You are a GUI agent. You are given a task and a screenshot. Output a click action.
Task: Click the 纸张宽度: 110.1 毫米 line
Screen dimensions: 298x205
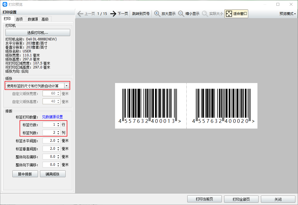pos(23,55)
